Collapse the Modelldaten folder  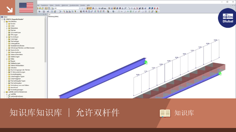coord(5,22)
